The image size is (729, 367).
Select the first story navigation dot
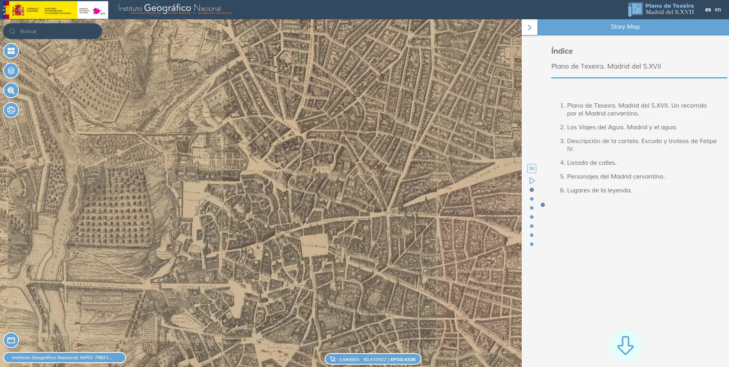[x=532, y=190]
